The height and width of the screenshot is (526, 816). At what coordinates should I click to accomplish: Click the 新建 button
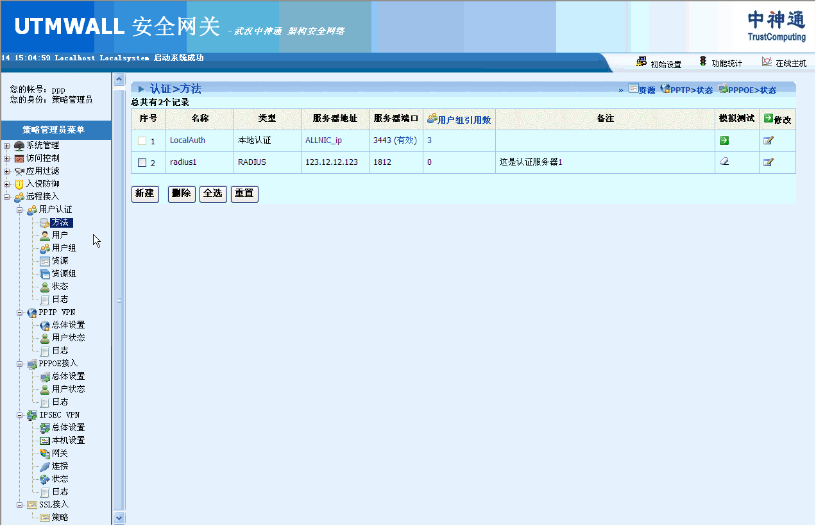[145, 194]
